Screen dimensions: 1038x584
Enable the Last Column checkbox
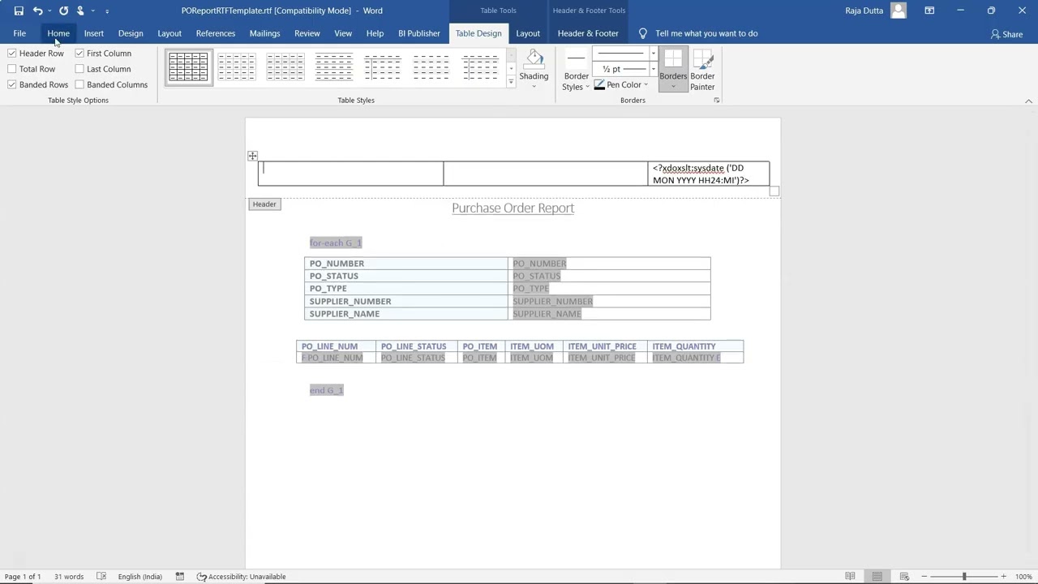click(103, 69)
